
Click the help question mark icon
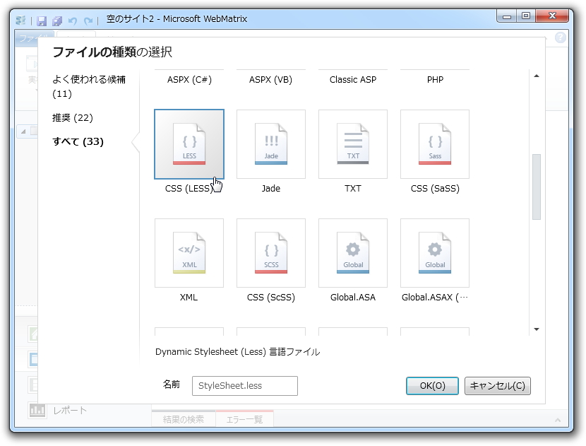point(560,37)
